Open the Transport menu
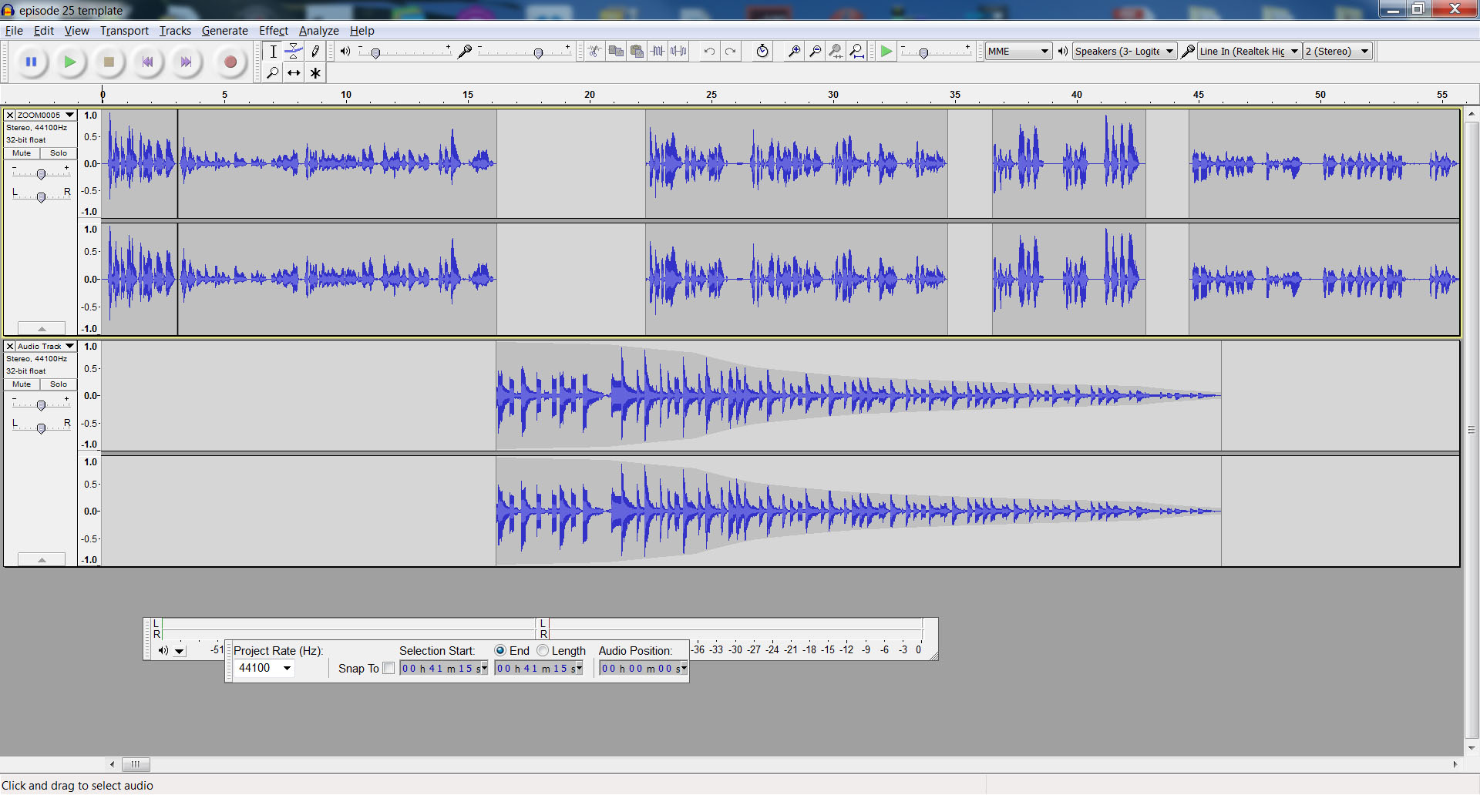Image resolution: width=1480 pixels, height=795 pixels. [124, 31]
